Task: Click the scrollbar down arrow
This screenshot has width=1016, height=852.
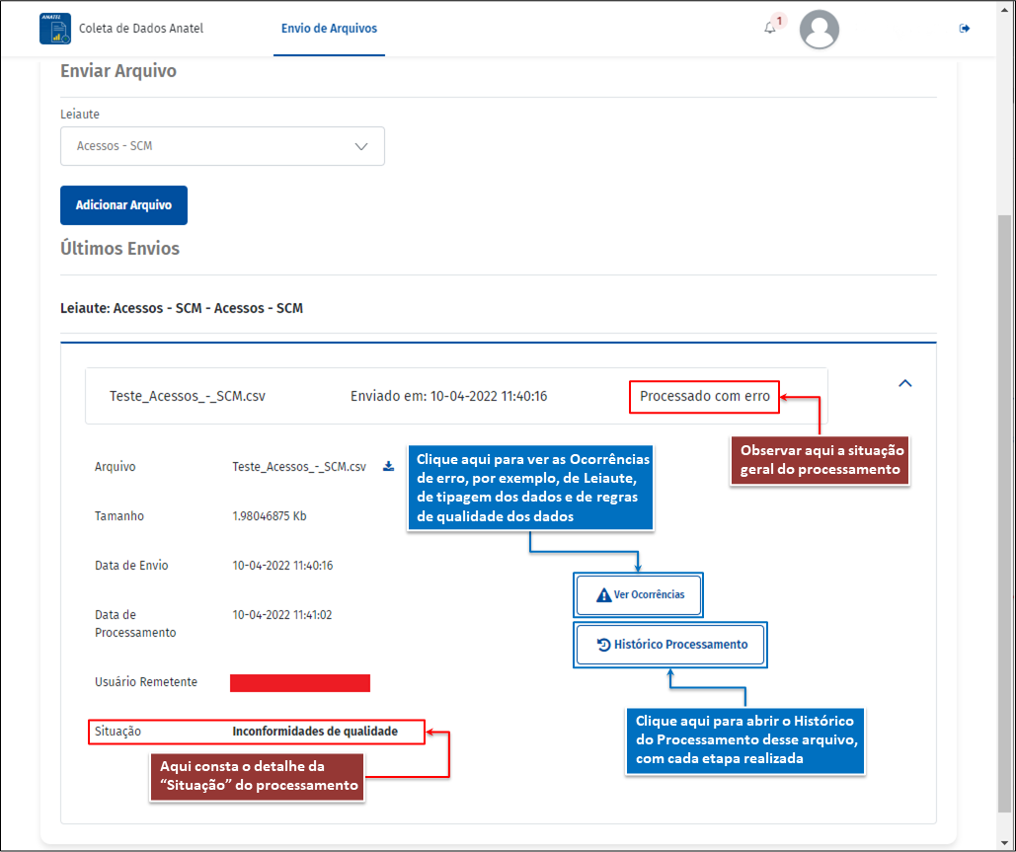Action: coord(1005,843)
